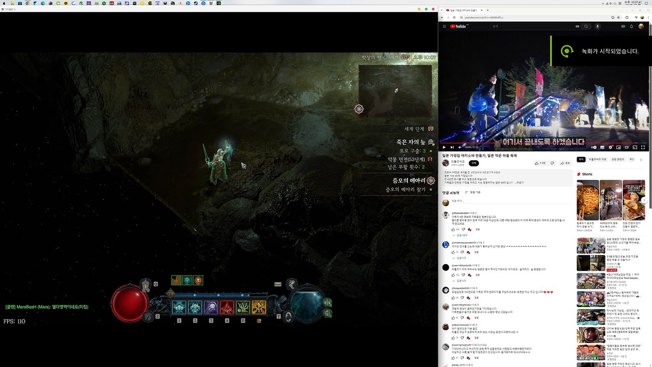Open the tab search dropdown in browser
The height and width of the screenshot is (367, 652).
442,10
